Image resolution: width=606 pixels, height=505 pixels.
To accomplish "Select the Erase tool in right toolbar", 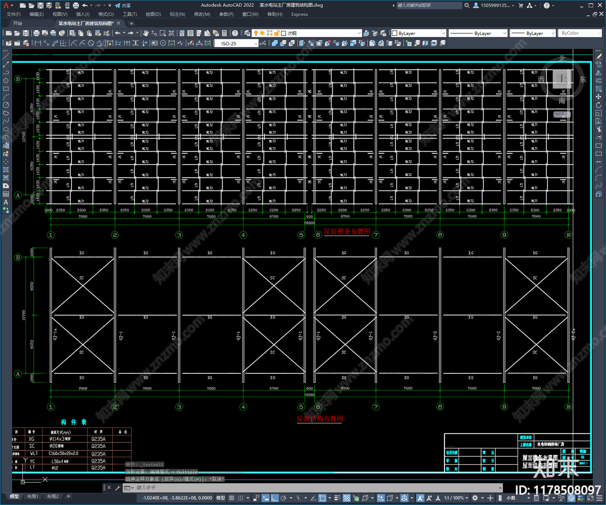I will point(599,56).
